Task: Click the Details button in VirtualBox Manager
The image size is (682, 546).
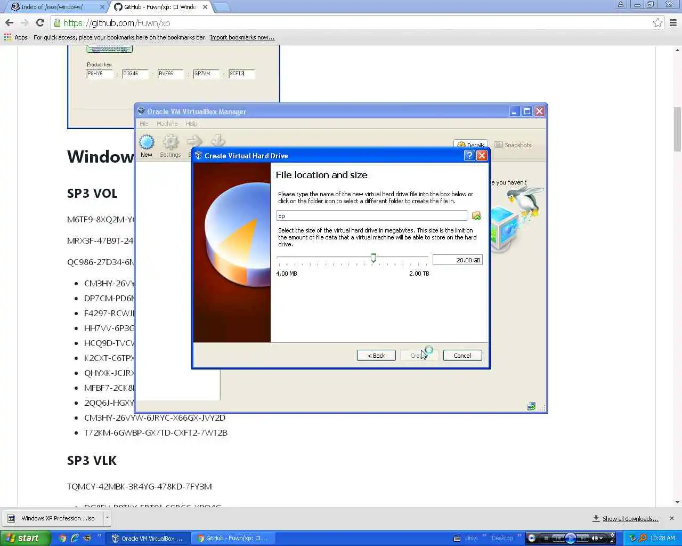Action: click(471, 144)
